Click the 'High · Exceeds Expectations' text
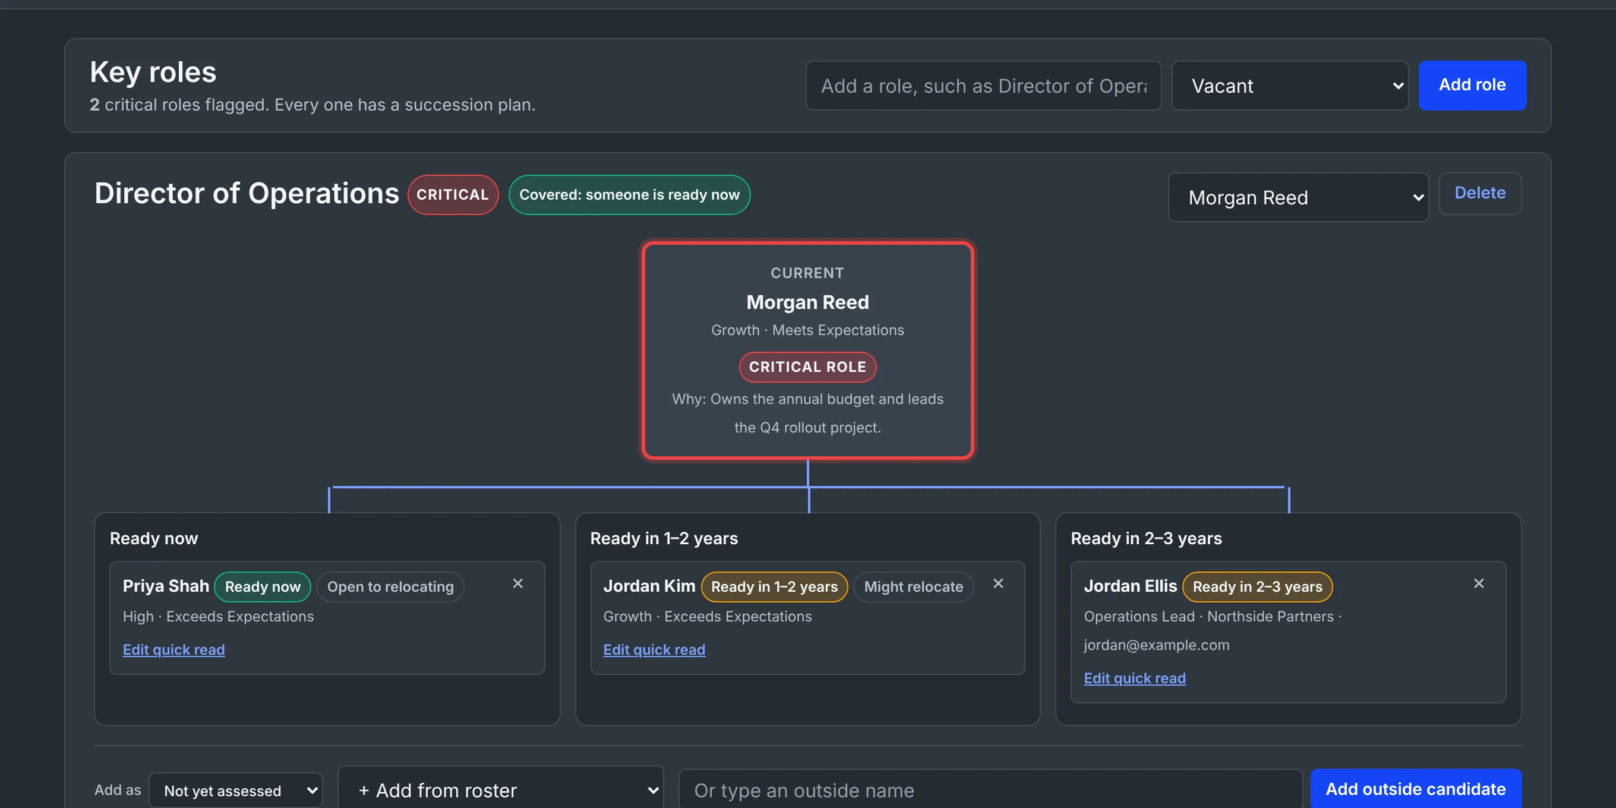The height and width of the screenshot is (808, 1616). [218, 617]
